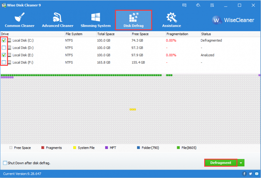Open the Assistance tab
Screen dimensions: 261x178
[x=172, y=20]
